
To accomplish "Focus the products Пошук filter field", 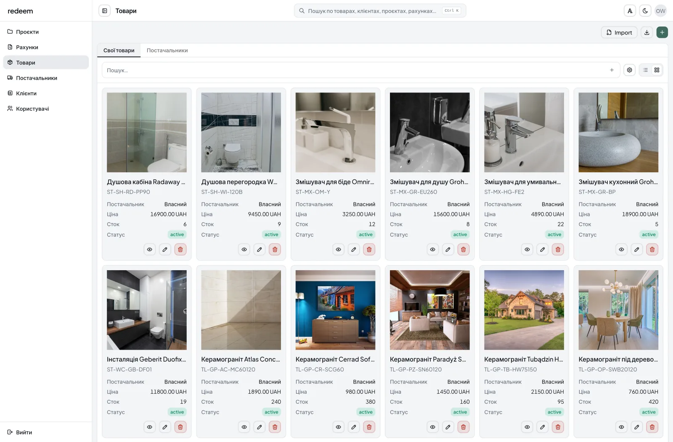I will pos(361,70).
